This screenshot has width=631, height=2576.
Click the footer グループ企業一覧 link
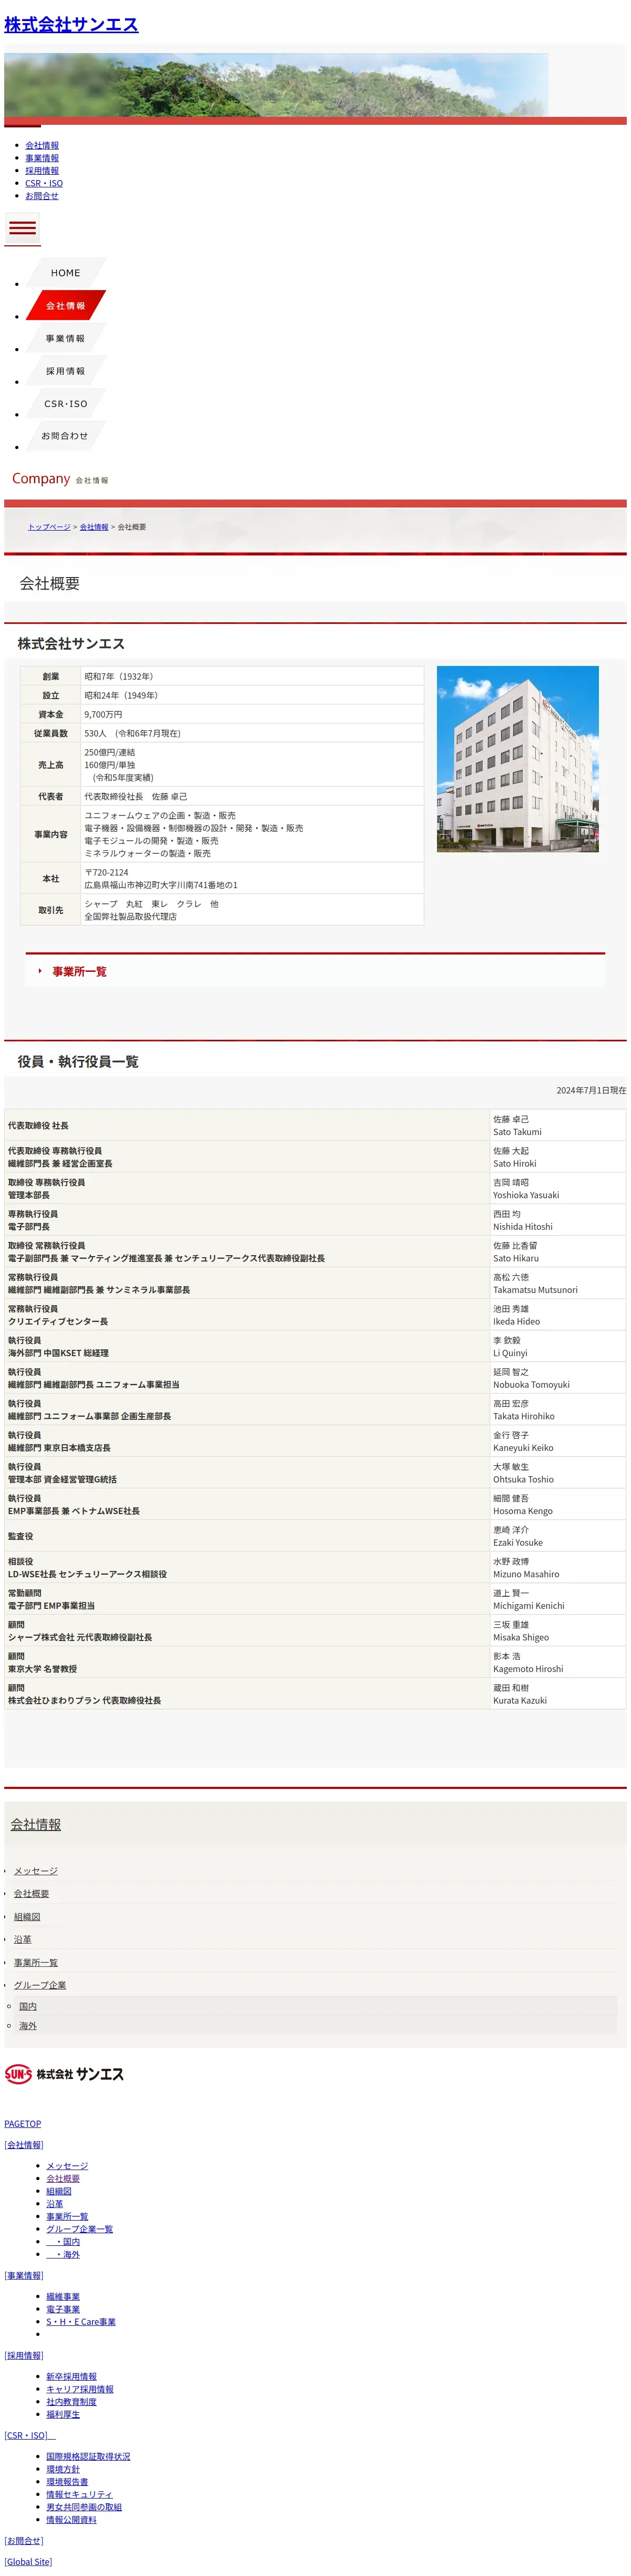(80, 2229)
